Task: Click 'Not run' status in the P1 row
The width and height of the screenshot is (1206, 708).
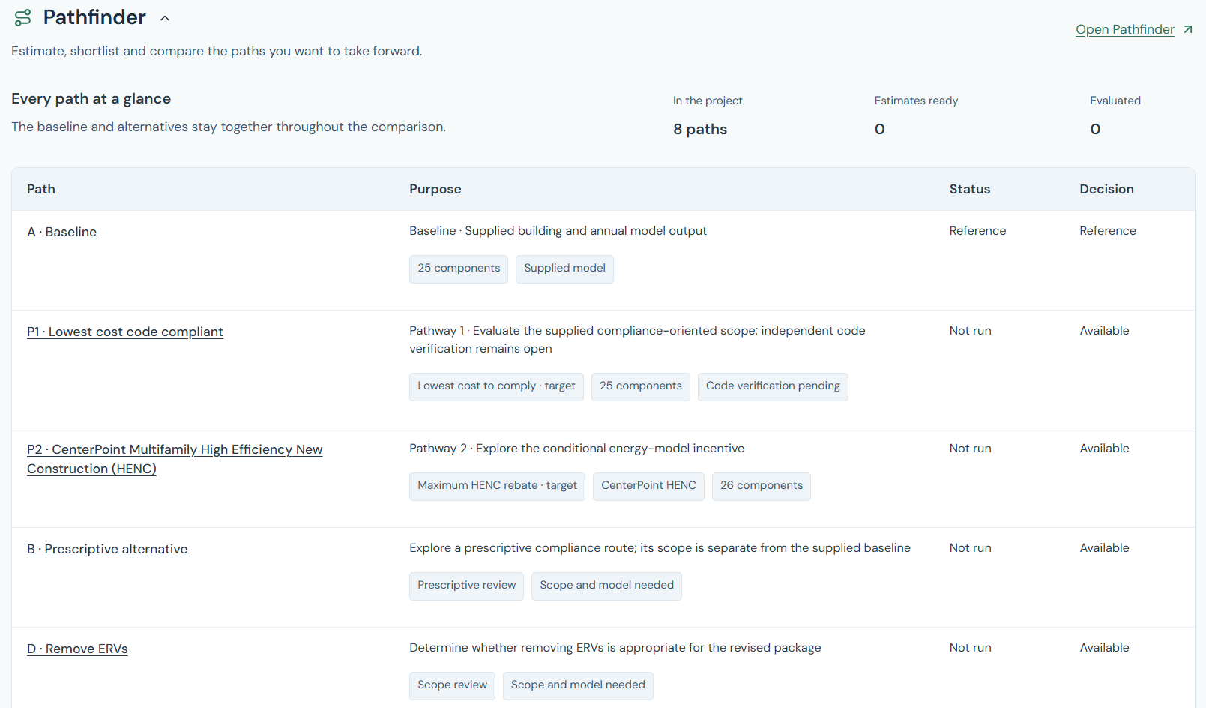Action: point(971,331)
